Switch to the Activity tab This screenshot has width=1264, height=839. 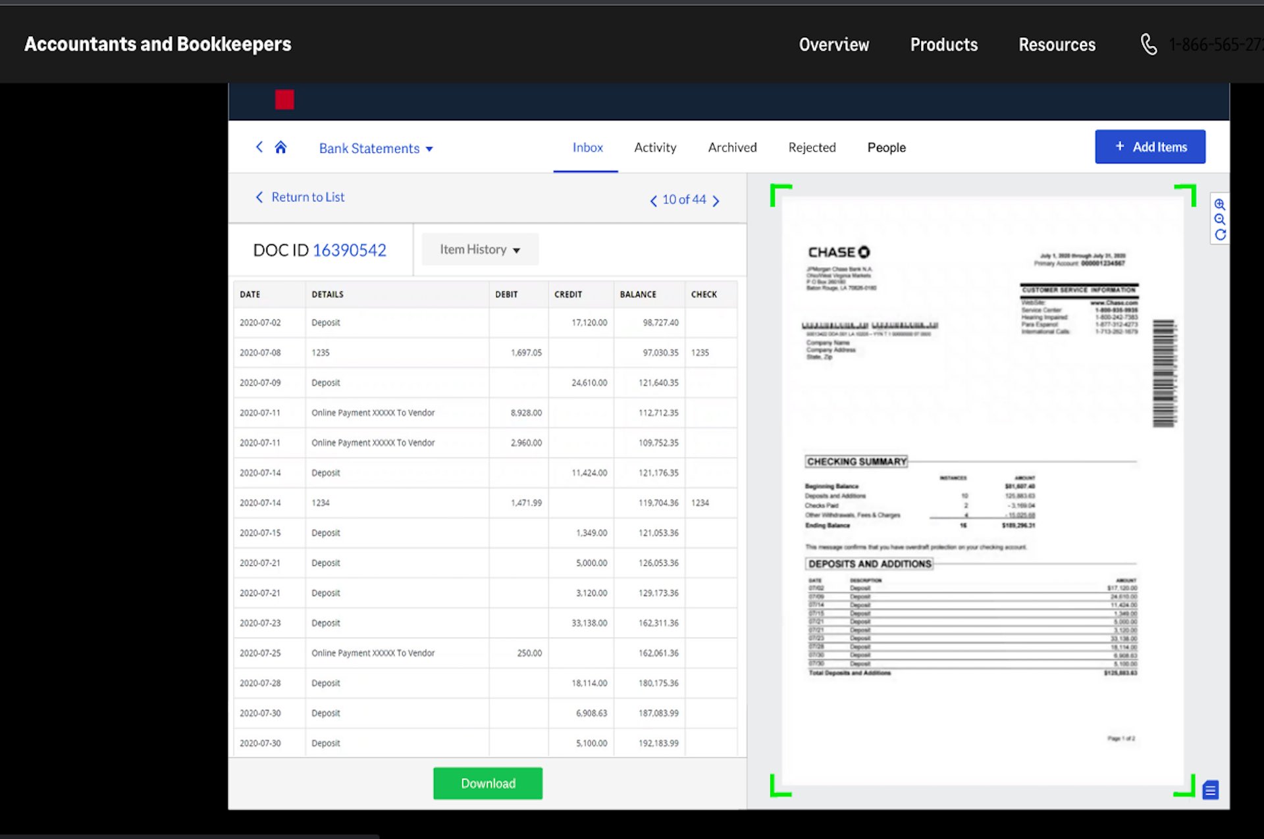655,147
